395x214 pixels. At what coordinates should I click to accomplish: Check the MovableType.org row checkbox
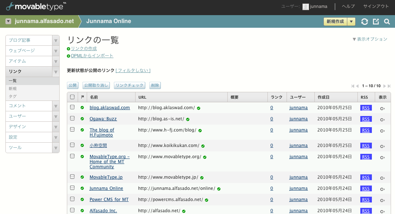pyautogui.click(x=72, y=156)
